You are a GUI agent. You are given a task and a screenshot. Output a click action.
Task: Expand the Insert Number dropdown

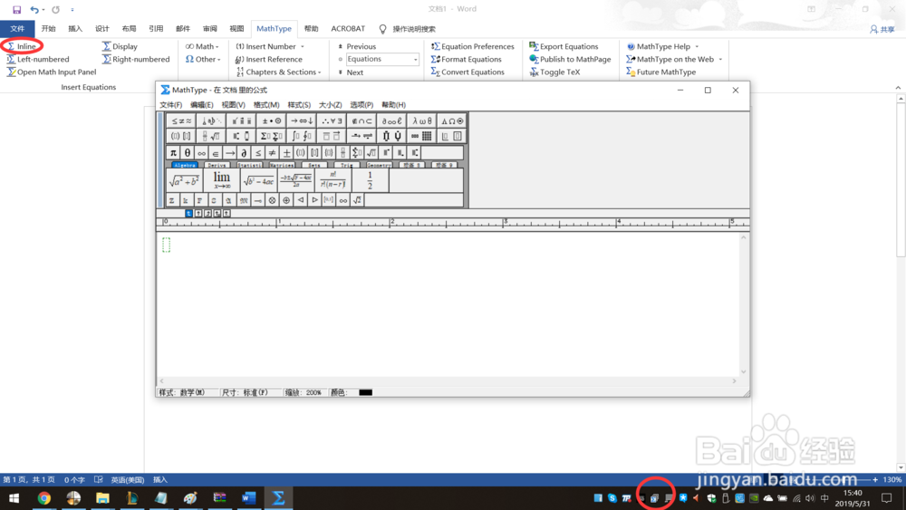tap(270, 46)
